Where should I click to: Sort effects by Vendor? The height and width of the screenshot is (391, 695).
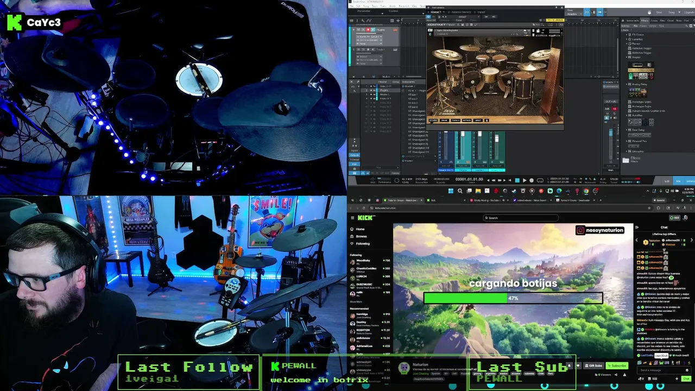coord(653,26)
